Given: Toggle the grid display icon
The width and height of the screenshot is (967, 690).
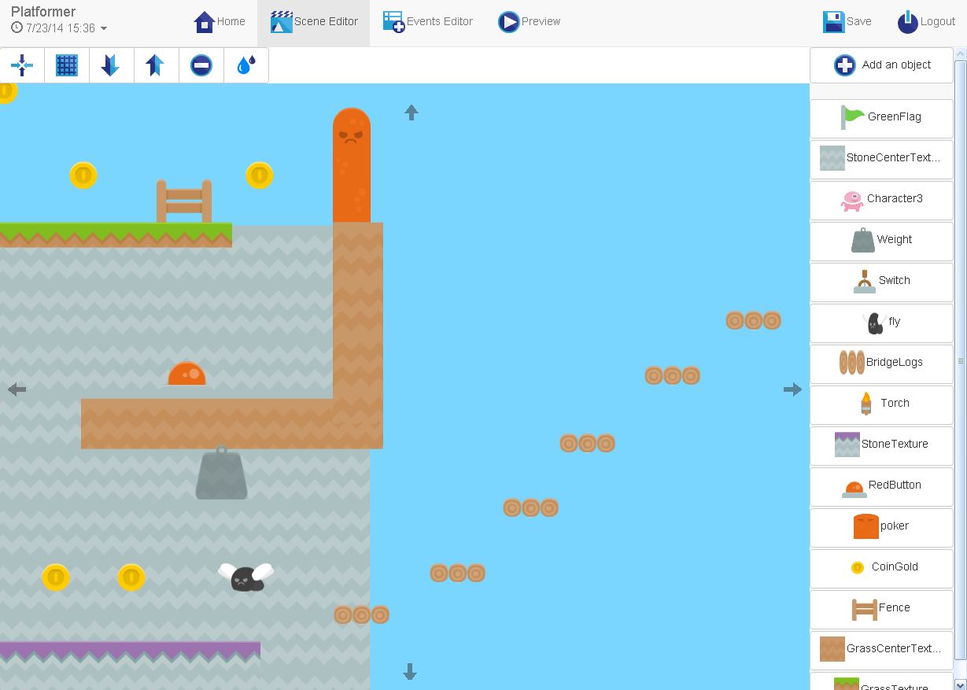Looking at the screenshot, I should click(67, 65).
